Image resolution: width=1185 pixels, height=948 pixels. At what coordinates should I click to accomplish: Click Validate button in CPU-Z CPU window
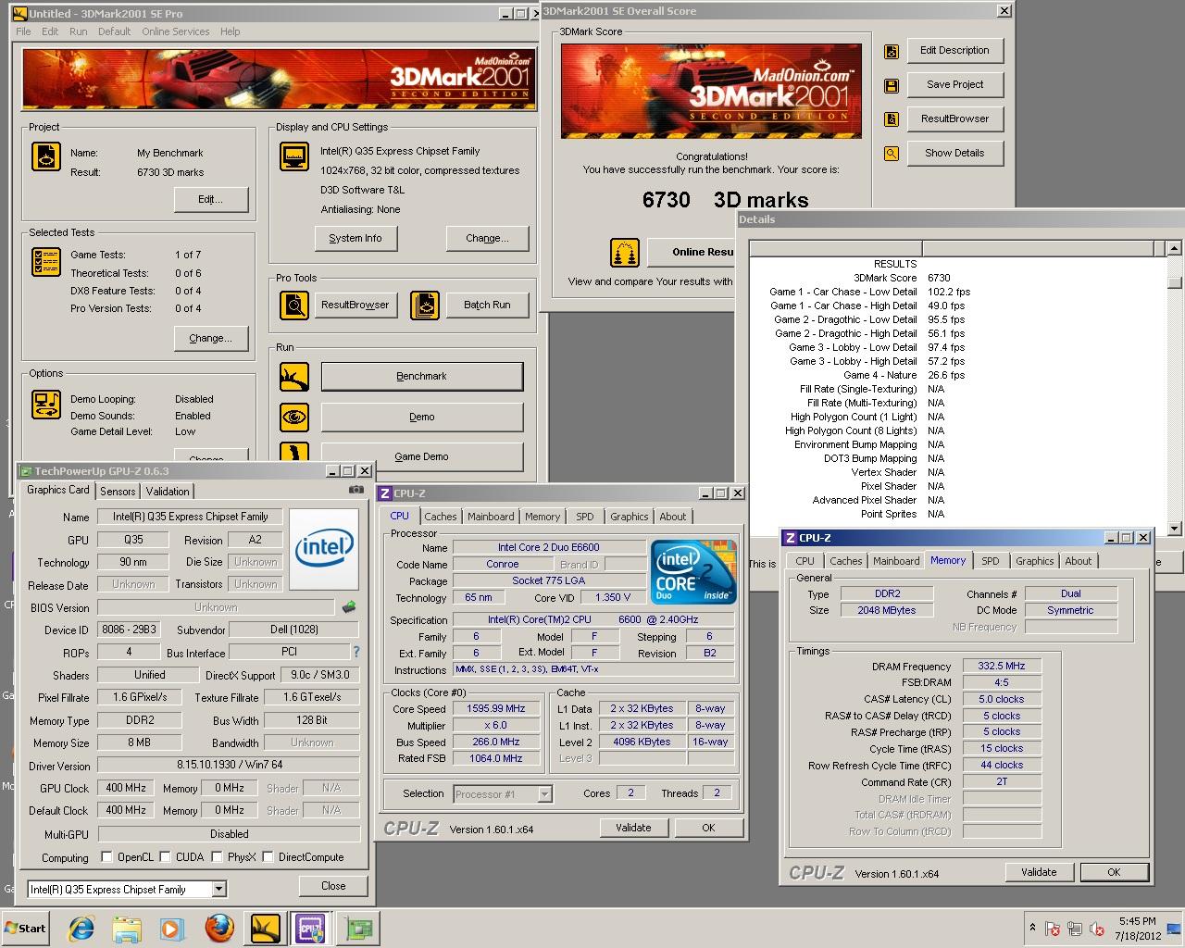click(x=634, y=828)
